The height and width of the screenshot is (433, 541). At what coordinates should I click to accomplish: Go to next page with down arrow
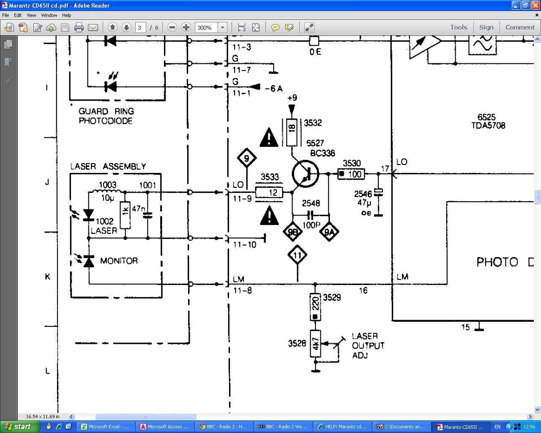click(126, 27)
